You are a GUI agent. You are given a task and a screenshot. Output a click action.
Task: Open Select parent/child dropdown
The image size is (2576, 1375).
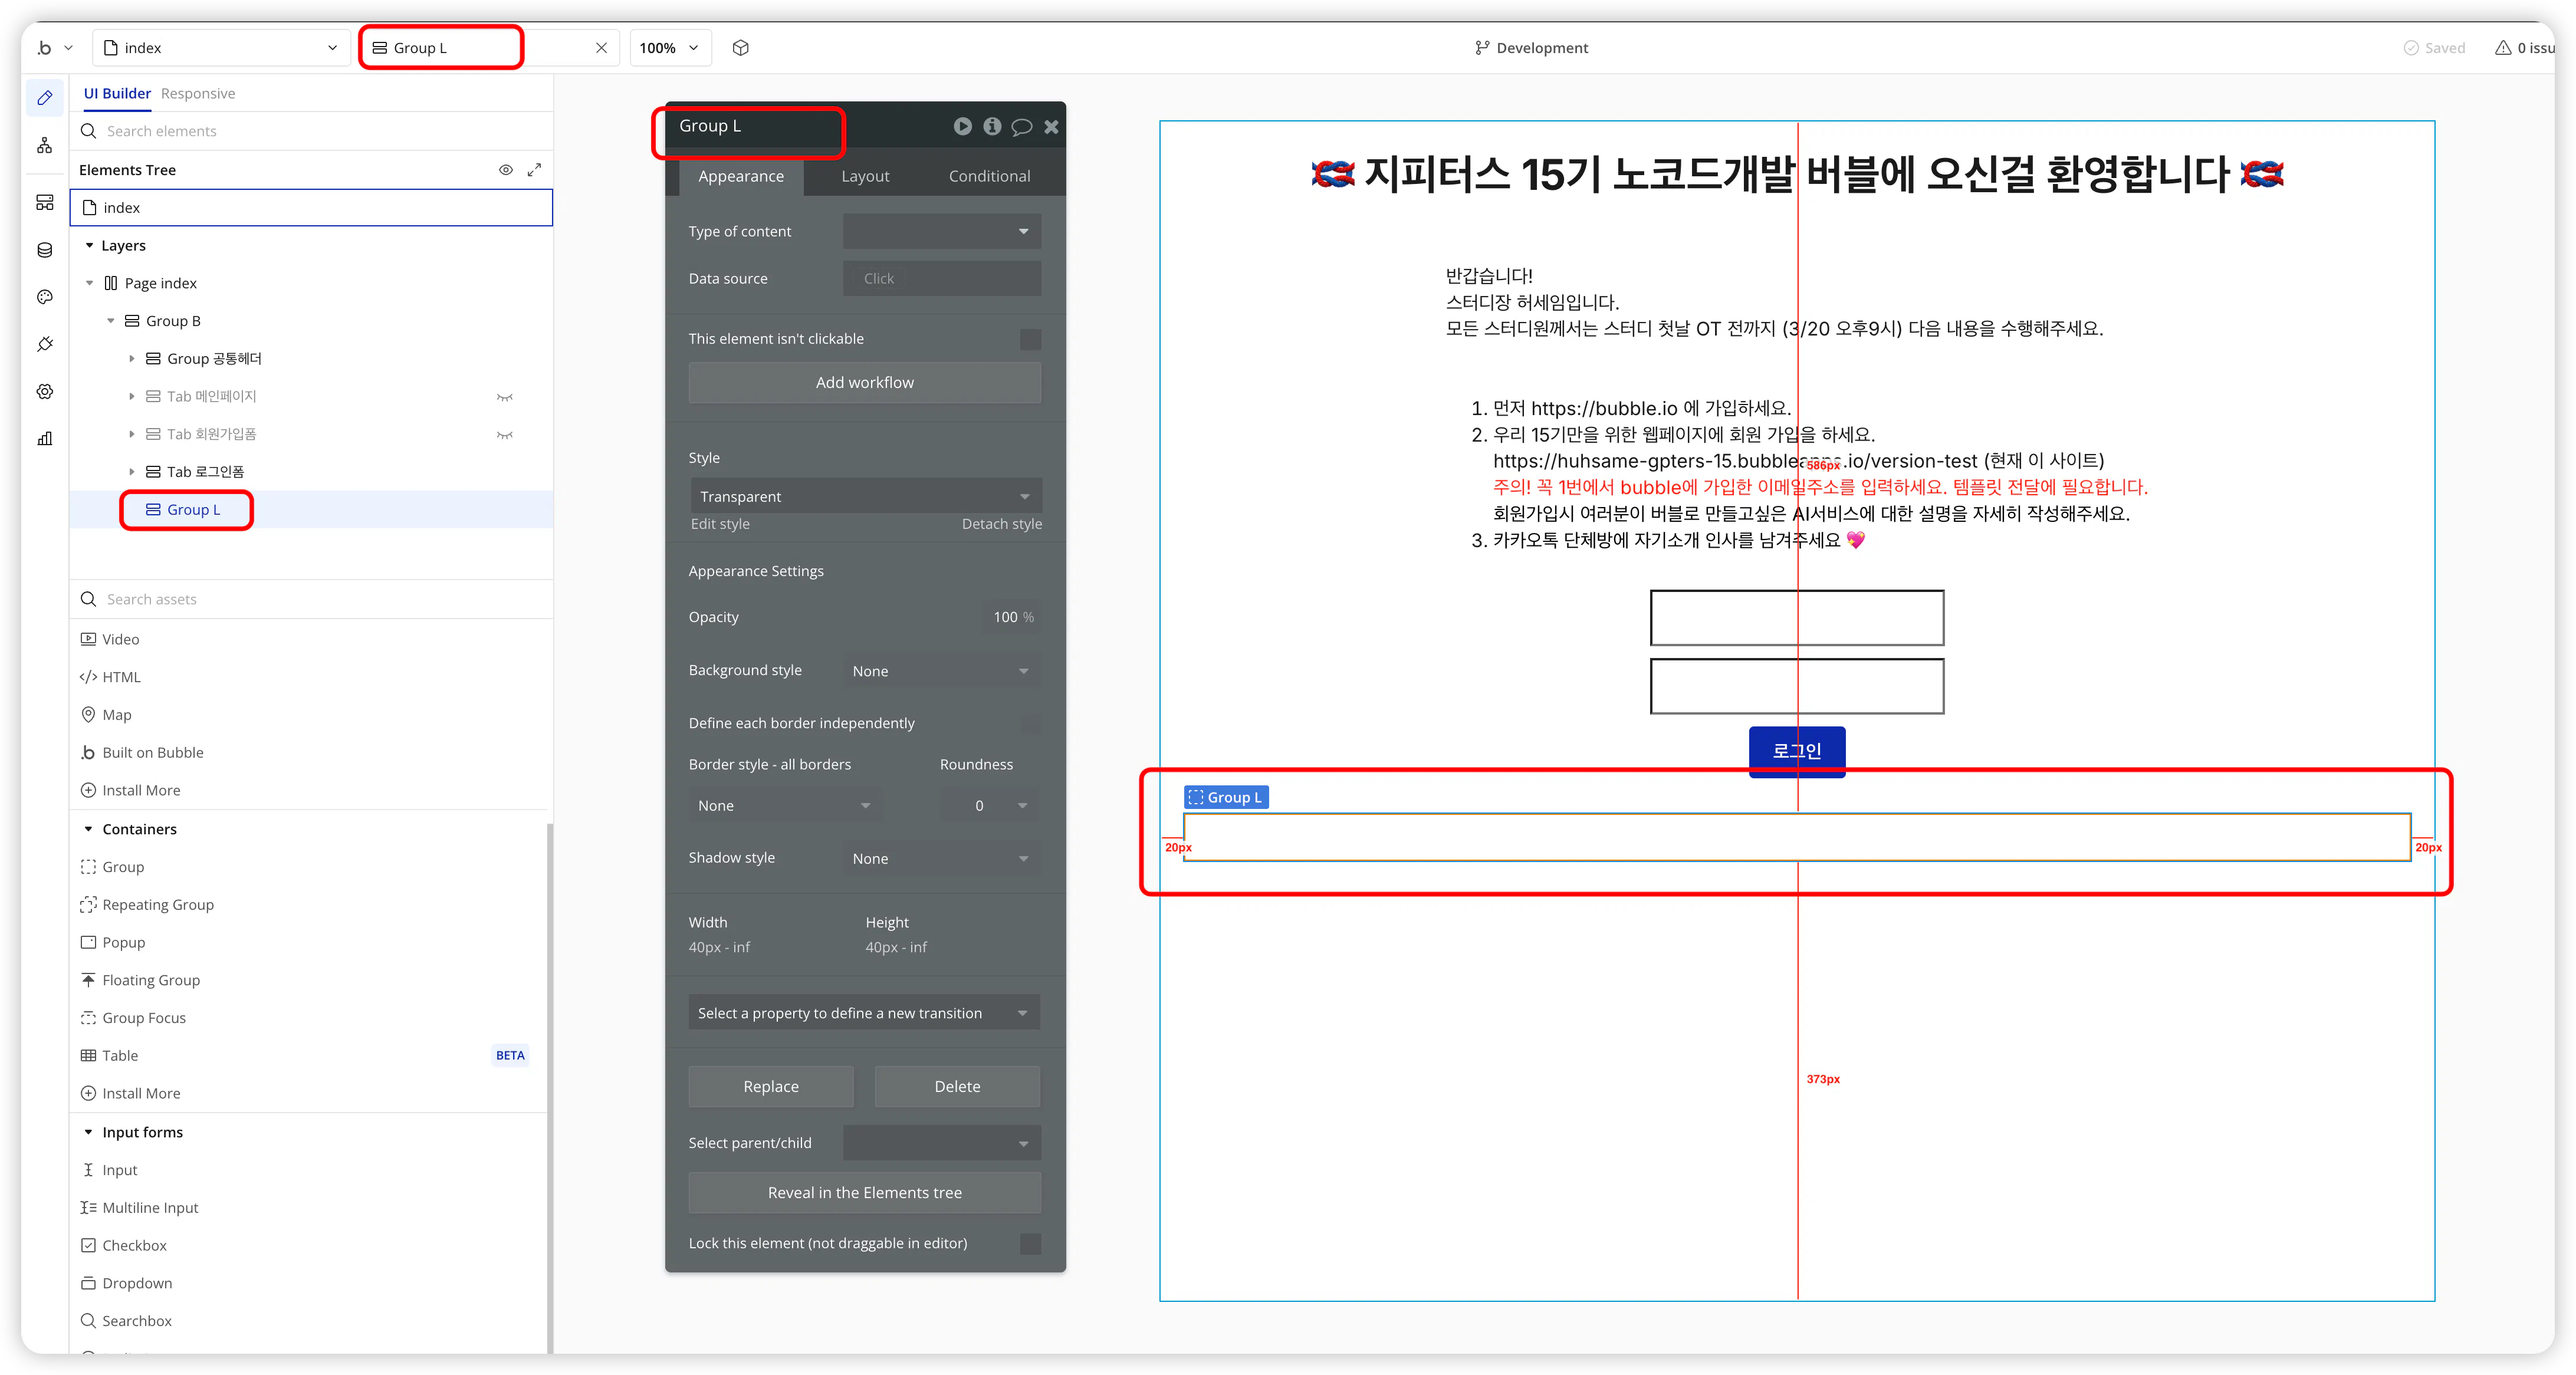pyautogui.click(x=942, y=1143)
